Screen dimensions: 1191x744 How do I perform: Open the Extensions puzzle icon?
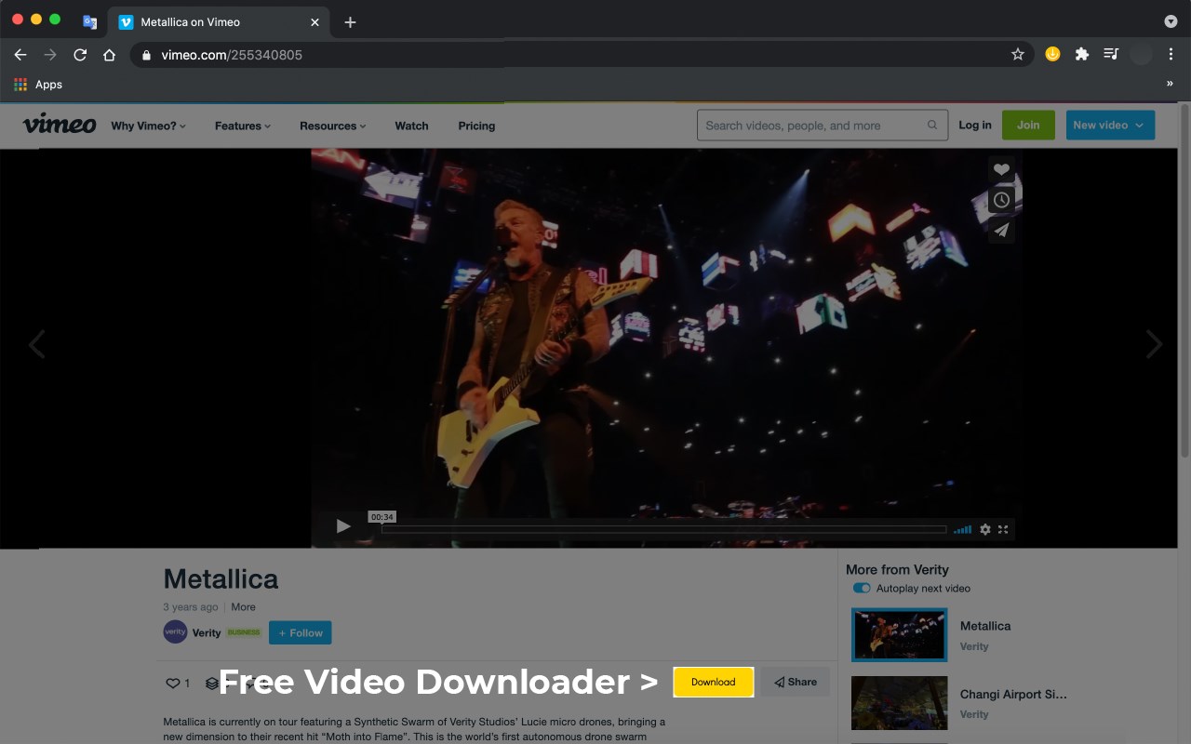[x=1081, y=54]
